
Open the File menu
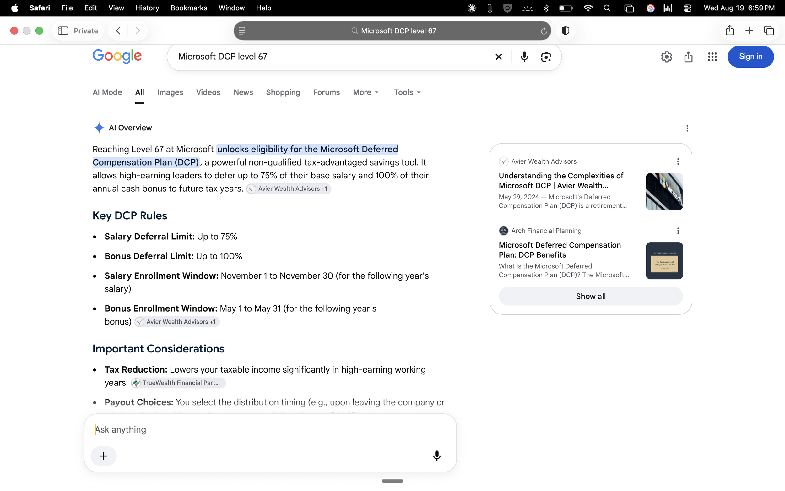coord(67,8)
